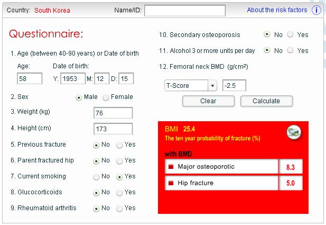Click the Calculate button
This screenshot has width=326, height=225.
pyautogui.click(x=266, y=101)
